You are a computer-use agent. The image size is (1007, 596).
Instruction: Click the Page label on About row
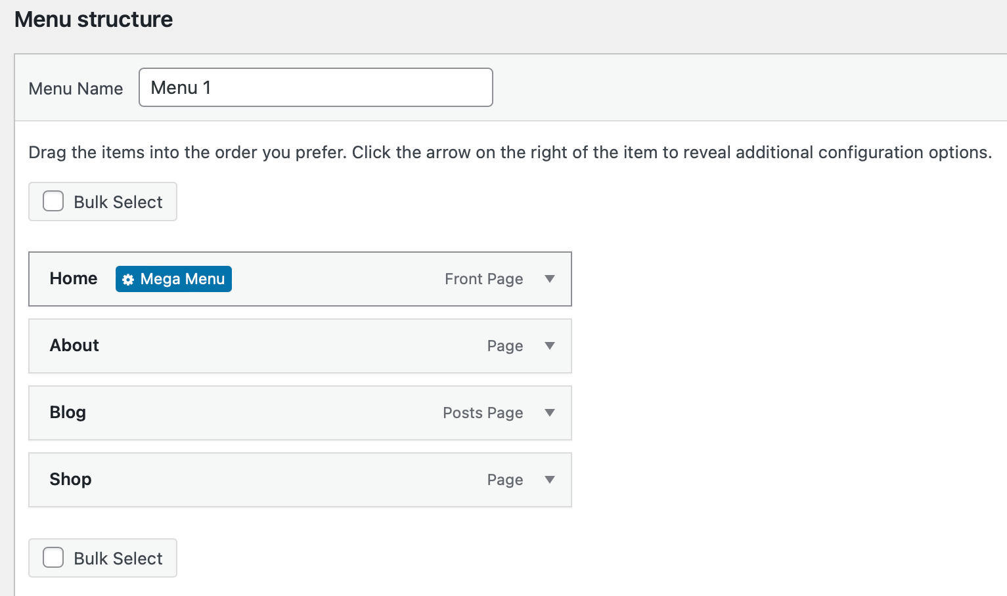click(504, 346)
